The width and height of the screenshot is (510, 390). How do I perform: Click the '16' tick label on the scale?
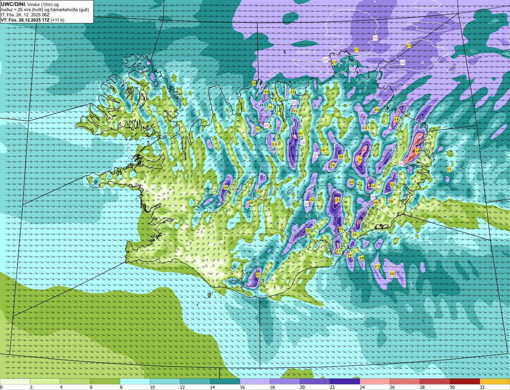(242, 387)
